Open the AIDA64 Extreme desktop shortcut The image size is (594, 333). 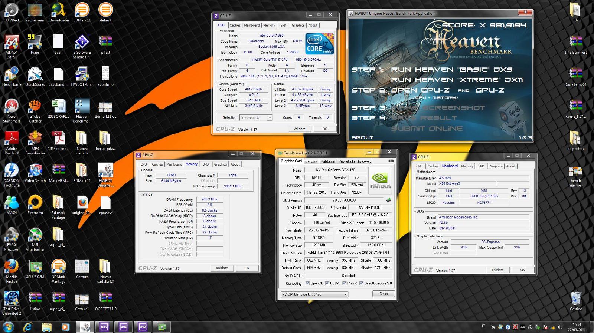[x=12, y=46]
